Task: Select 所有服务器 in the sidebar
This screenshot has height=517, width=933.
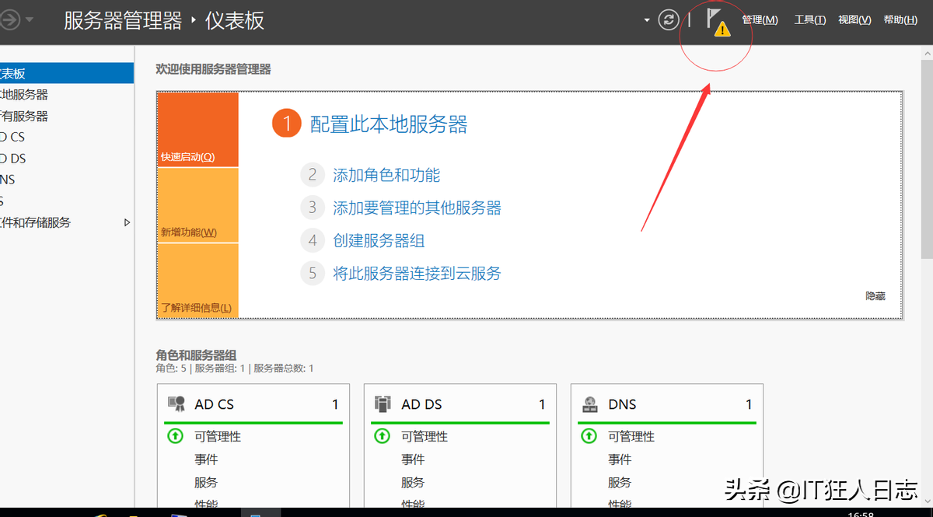Action: click(67, 117)
